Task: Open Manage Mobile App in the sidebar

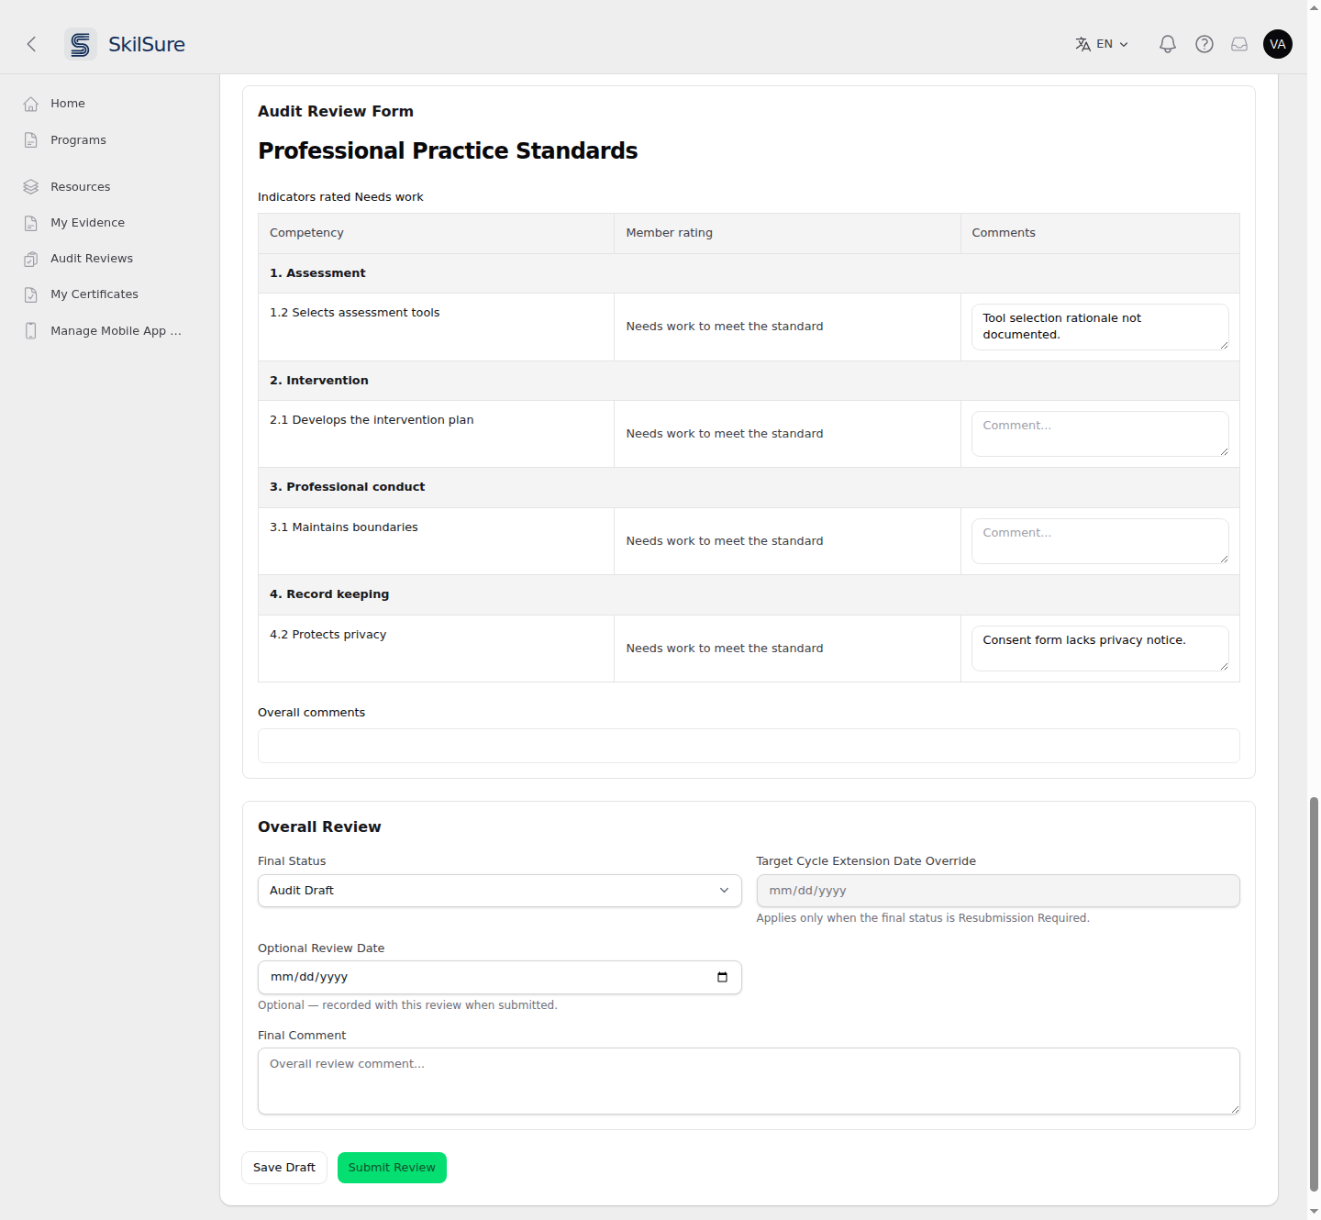Action: pyautogui.click(x=116, y=331)
